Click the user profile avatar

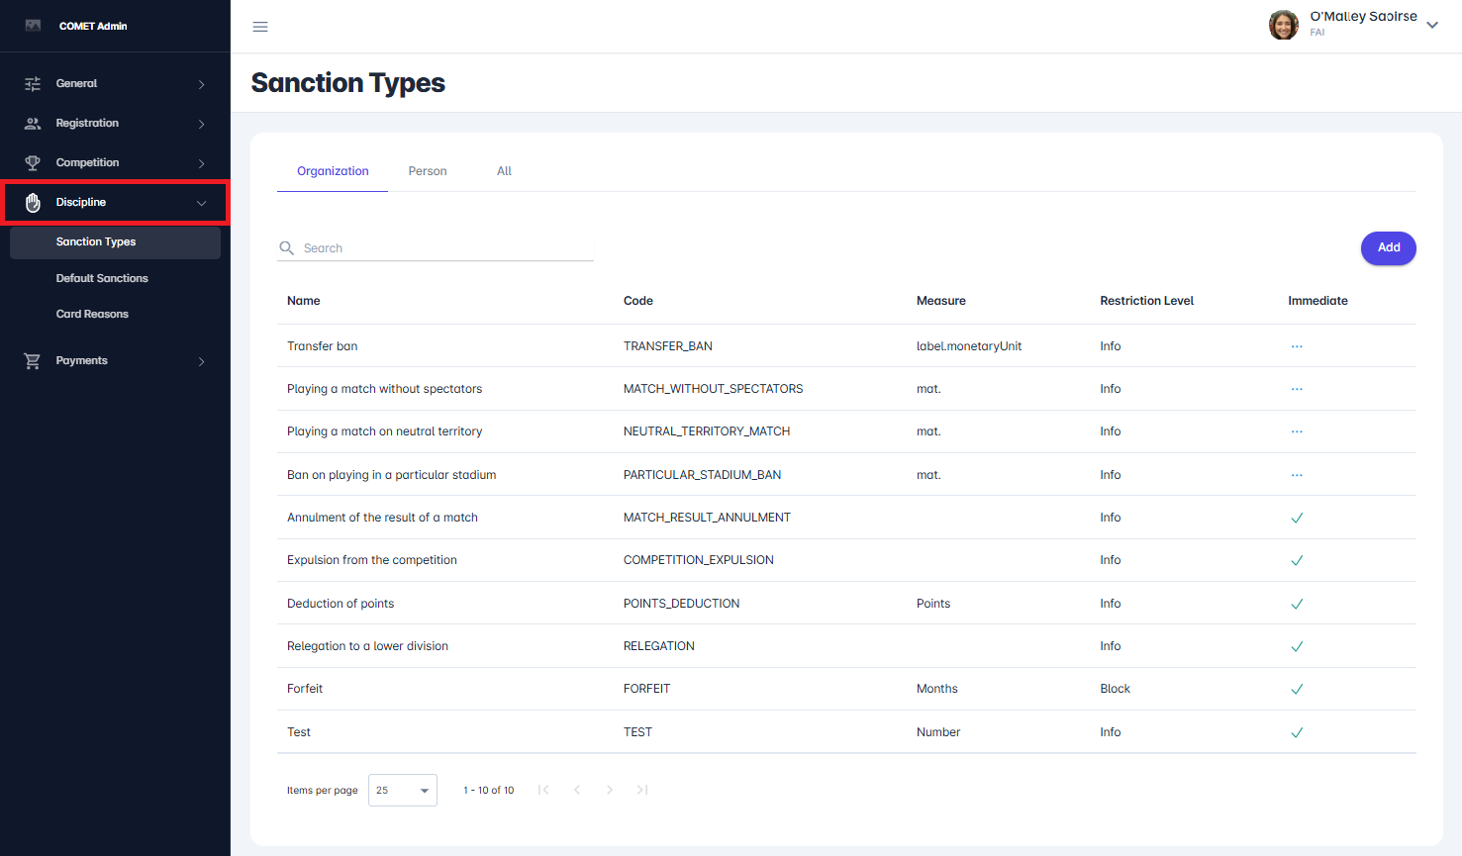coord(1283,25)
